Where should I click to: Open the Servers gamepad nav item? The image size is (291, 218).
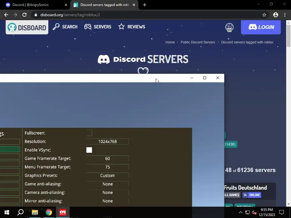coord(98,27)
